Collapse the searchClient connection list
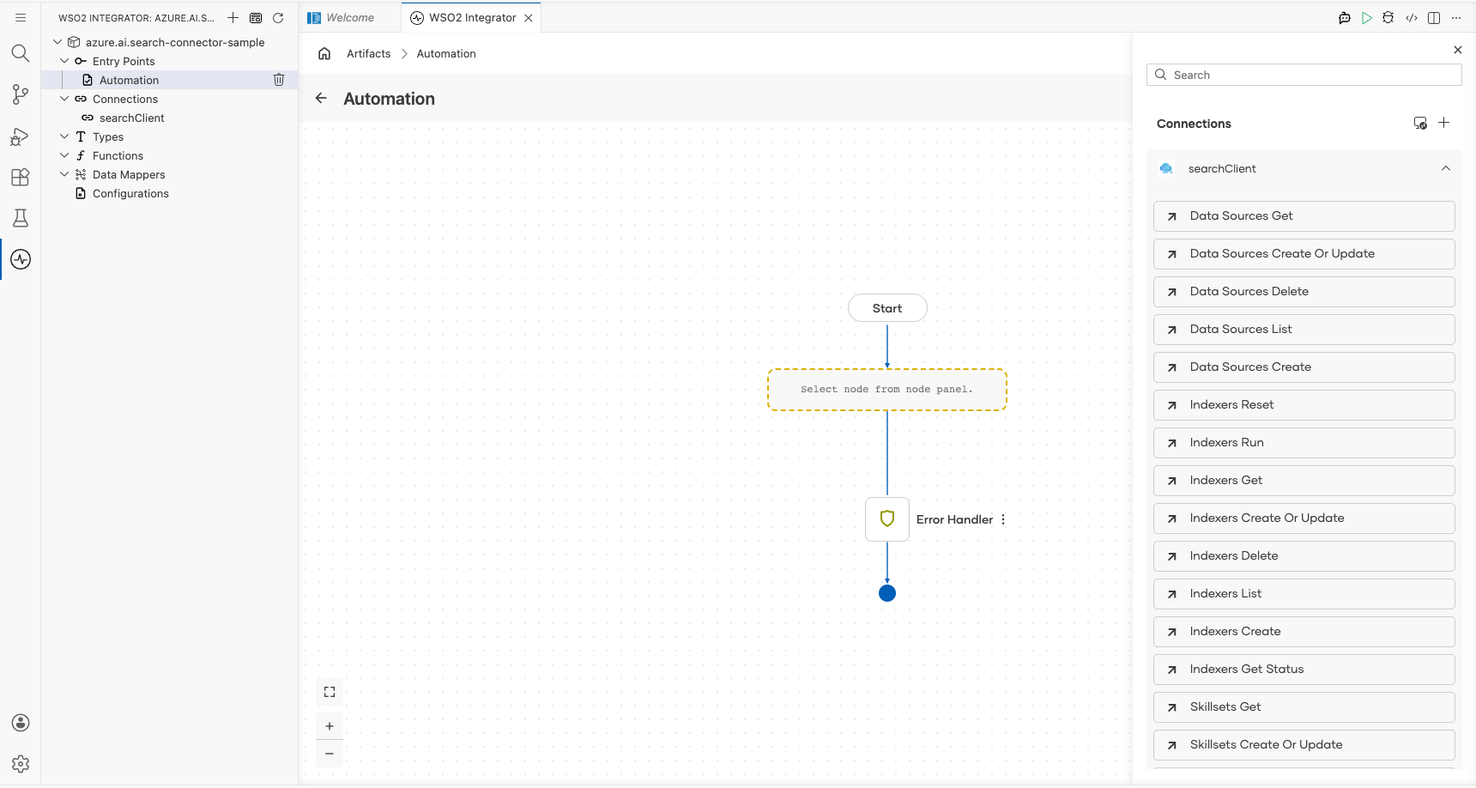The image size is (1476, 788). coord(1446,168)
